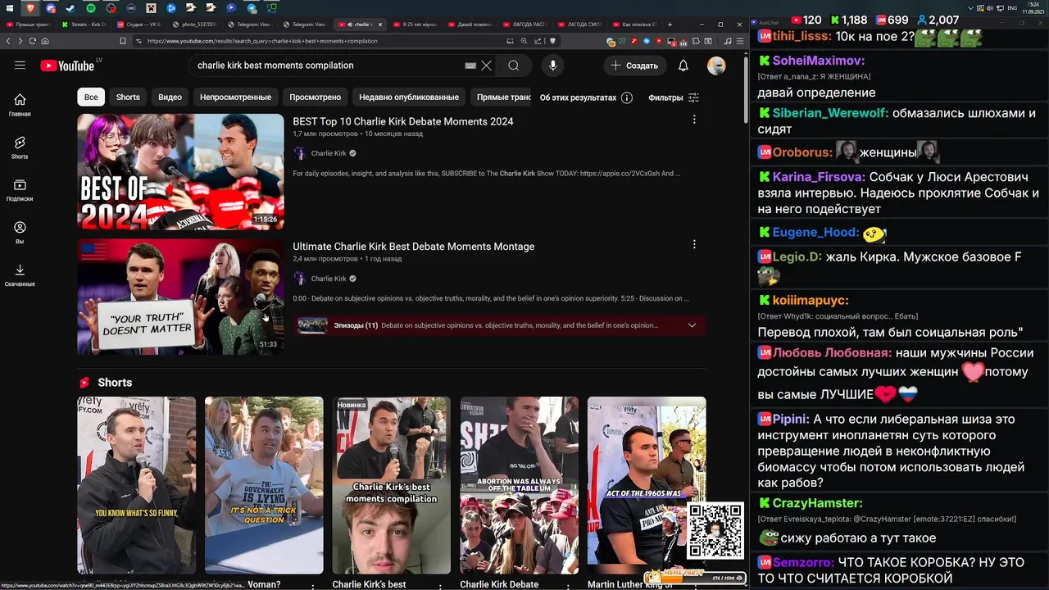Open Brave Shields icon in address bar
This screenshot has width=1049, height=590.
552,41
